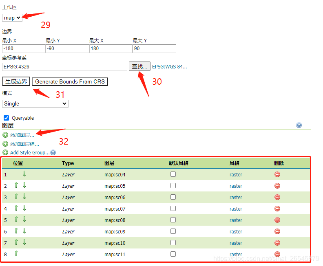Open raster style for map:sc07
This screenshot has height=266, width=323.
pyautogui.click(x=236, y=209)
